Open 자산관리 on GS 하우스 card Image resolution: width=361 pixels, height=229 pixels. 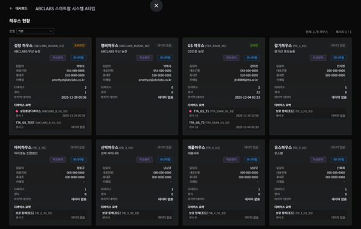[x=232, y=58]
